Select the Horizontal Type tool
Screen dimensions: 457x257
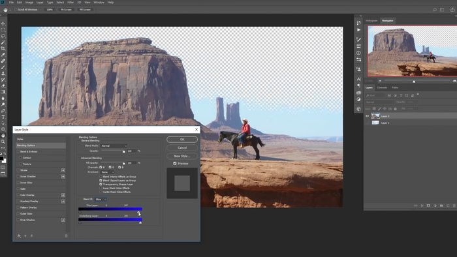pyautogui.click(x=3, y=117)
